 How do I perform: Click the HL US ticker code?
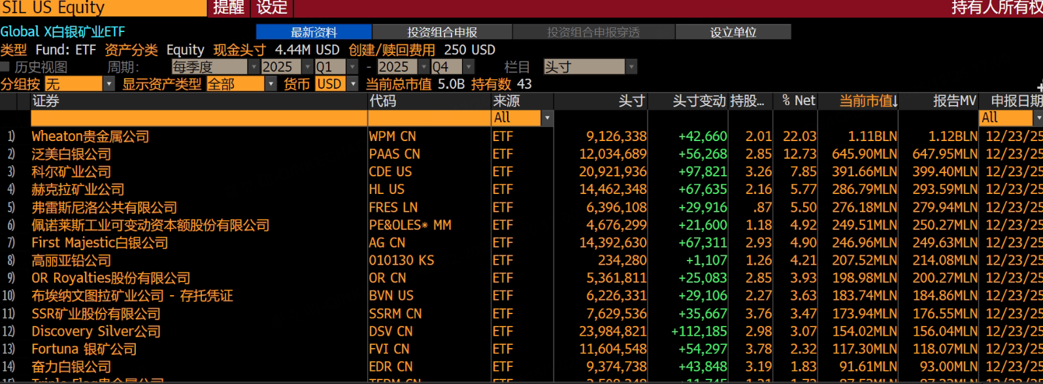pyautogui.click(x=386, y=189)
